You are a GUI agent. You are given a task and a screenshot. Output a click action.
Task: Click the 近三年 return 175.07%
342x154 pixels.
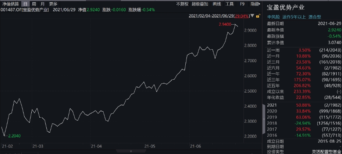[303, 80]
